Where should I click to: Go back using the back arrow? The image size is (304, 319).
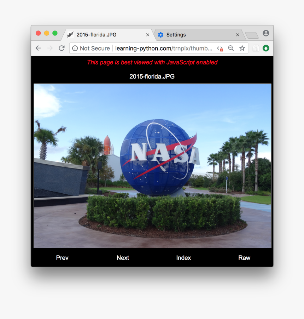[x=38, y=48]
